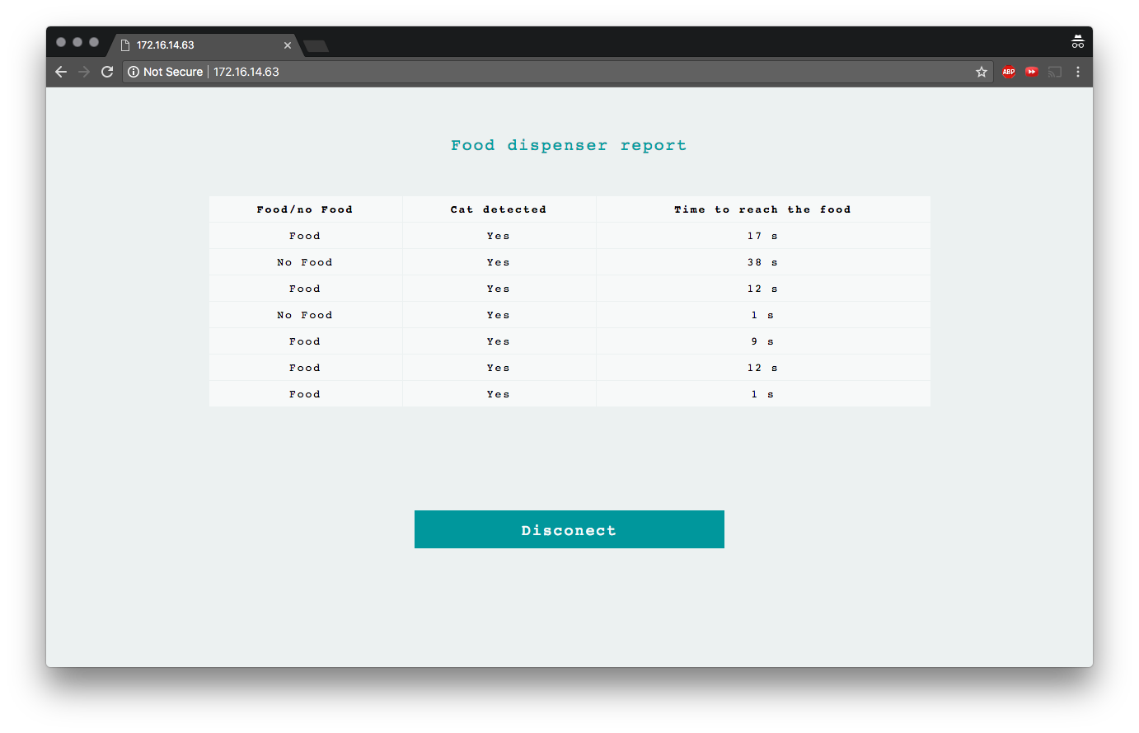Click the Not Secure label

[x=171, y=72]
